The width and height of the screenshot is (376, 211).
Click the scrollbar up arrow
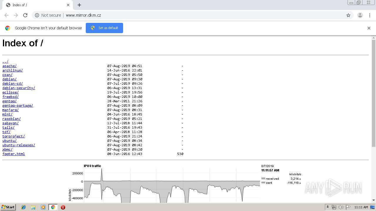374,38
